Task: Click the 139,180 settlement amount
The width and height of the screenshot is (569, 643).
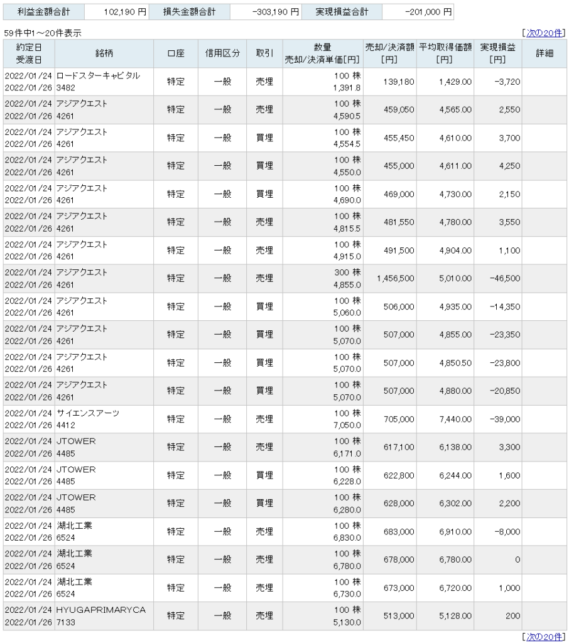Action: [x=399, y=82]
